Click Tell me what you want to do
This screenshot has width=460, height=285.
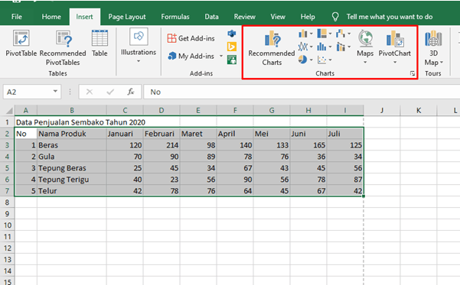390,17
